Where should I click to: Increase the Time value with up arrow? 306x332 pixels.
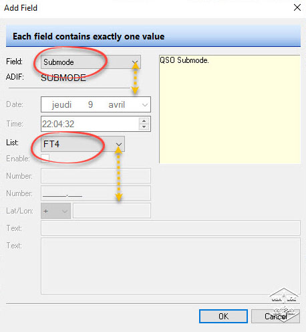144,121
